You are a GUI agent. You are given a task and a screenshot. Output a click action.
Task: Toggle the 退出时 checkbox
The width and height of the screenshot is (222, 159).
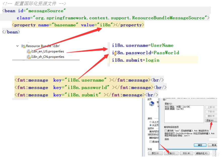point(151,142)
